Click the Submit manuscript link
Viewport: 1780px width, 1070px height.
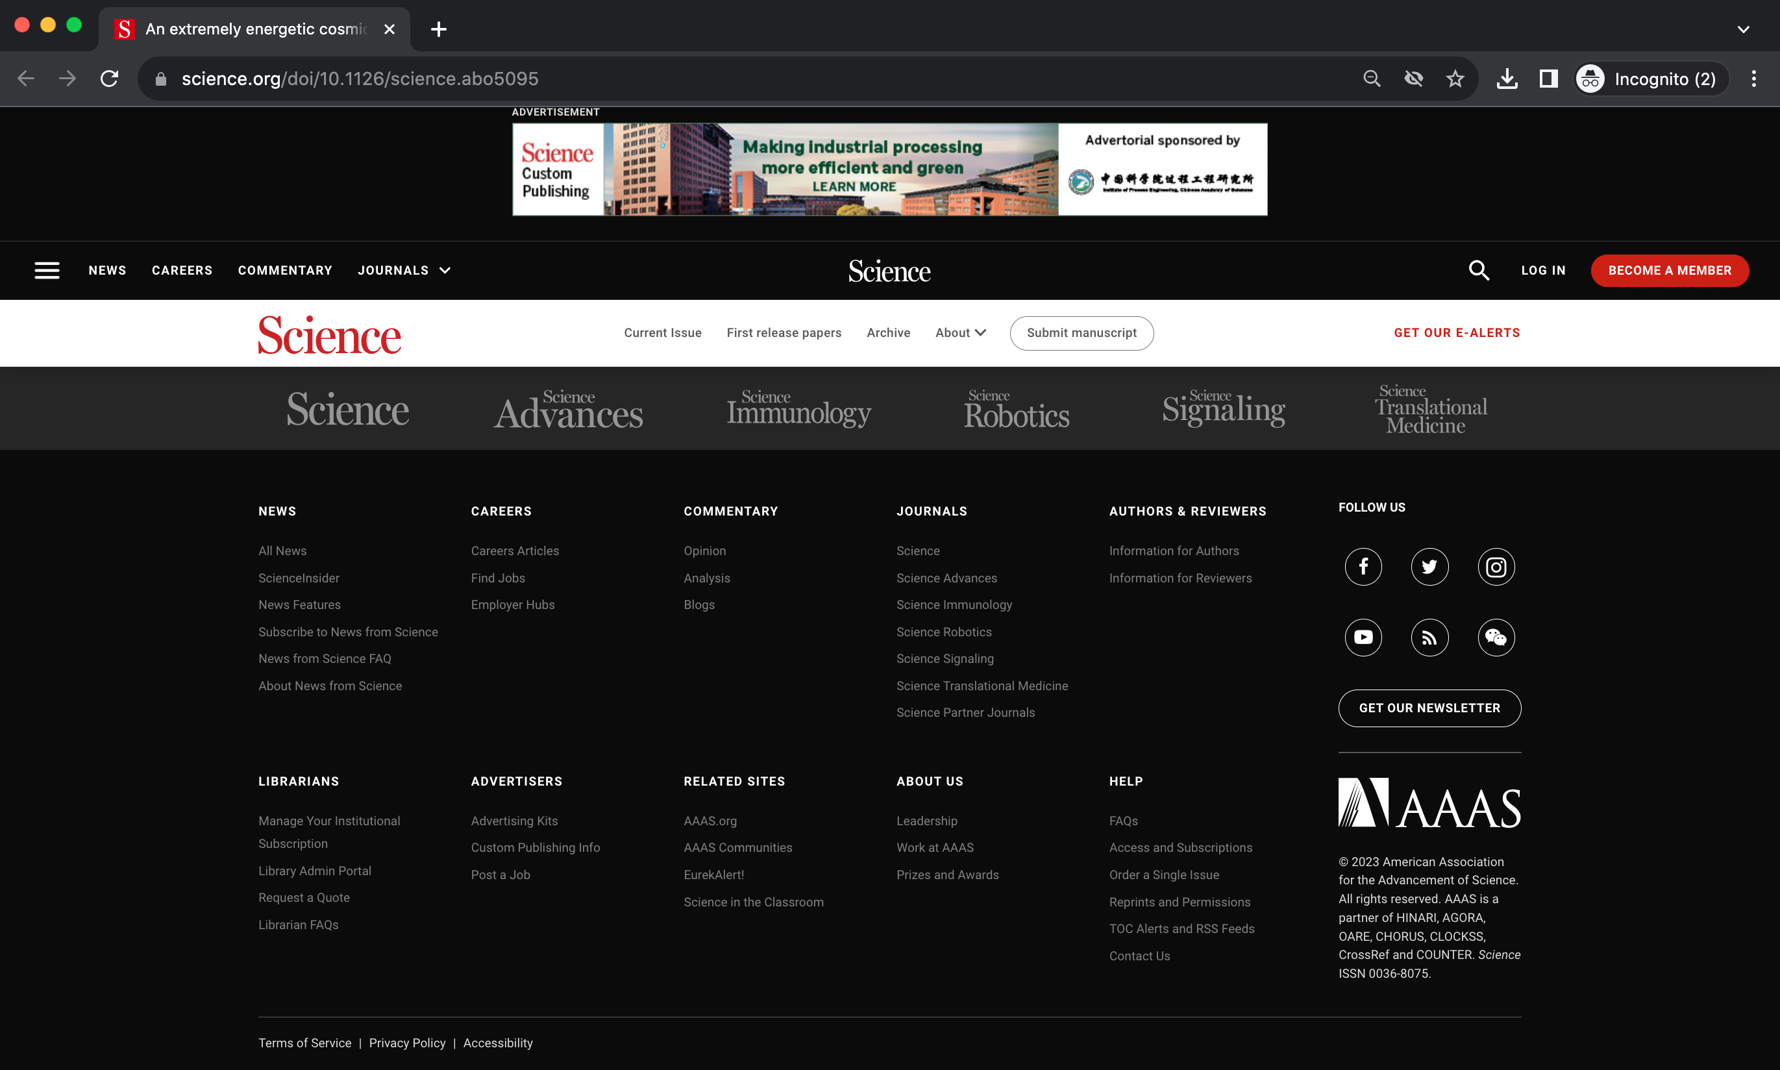pyautogui.click(x=1082, y=332)
